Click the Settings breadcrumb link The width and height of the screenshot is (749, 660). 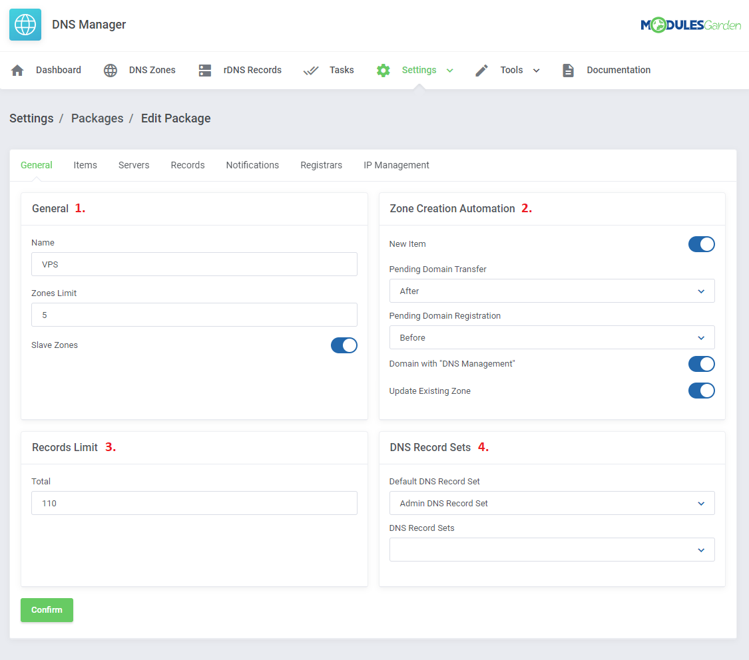[31, 118]
